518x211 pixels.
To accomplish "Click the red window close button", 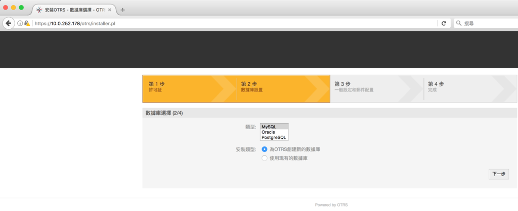I will (x=6, y=7).
